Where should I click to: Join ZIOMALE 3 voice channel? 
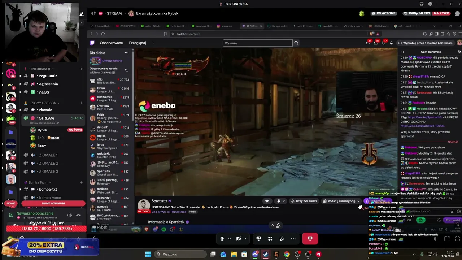48,172
